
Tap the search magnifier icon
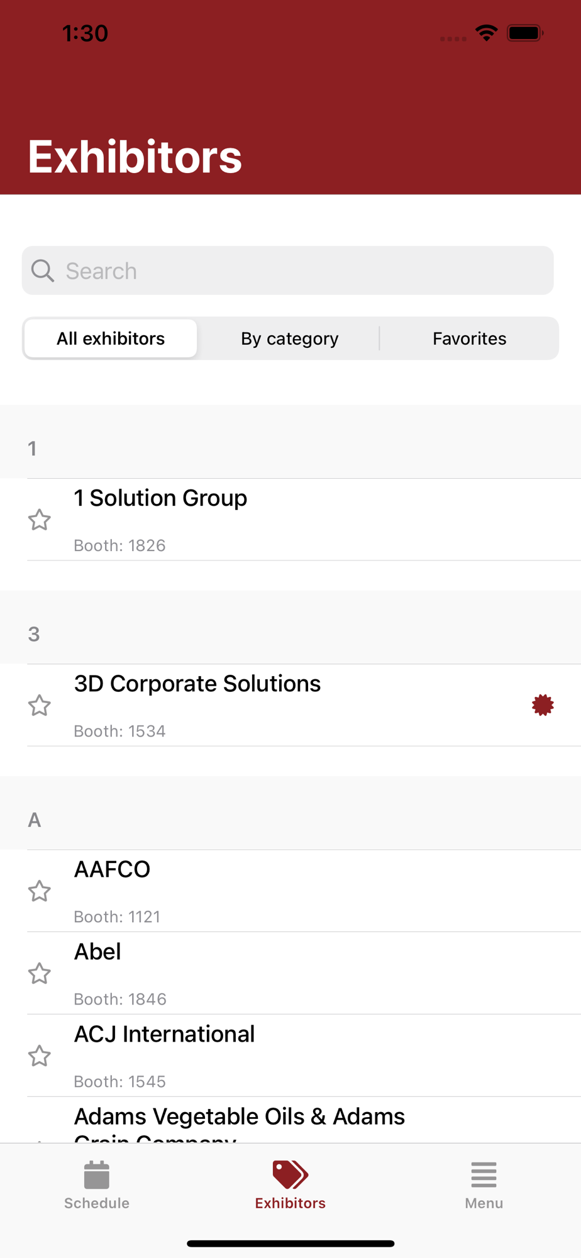click(x=43, y=271)
